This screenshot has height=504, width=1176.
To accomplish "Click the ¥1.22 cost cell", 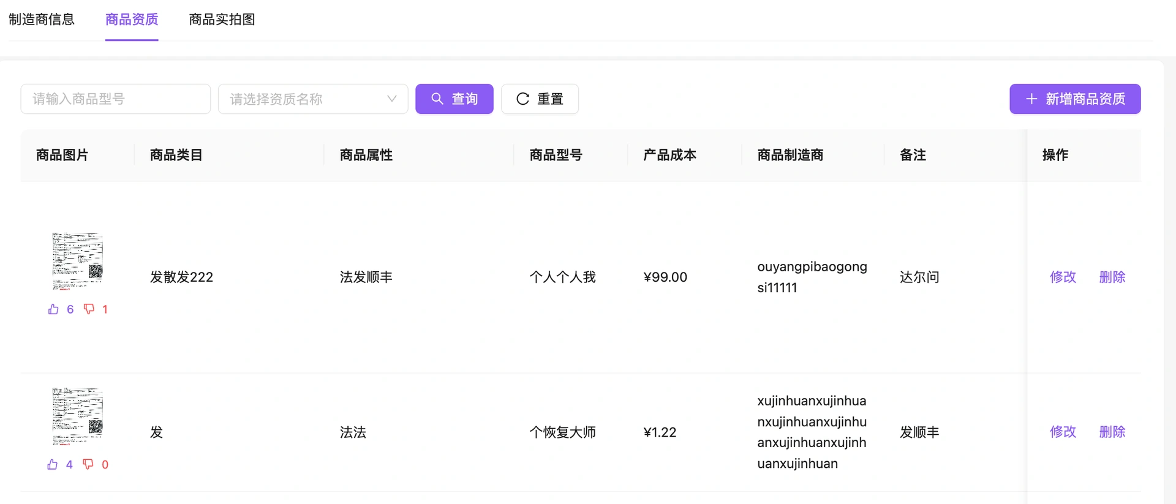I will (660, 432).
